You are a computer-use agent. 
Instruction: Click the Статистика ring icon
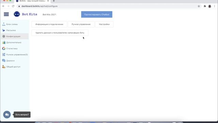[x=4, y=49]
